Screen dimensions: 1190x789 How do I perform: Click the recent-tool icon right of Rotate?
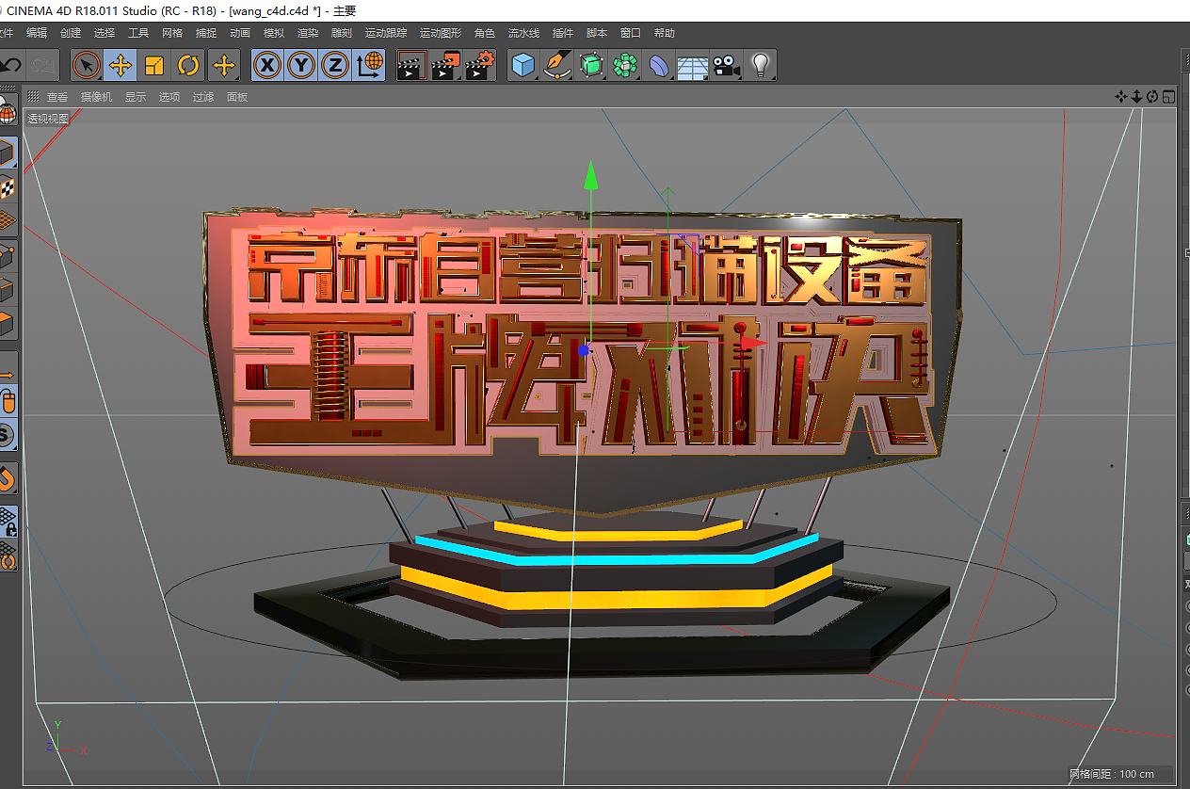tap(223, 65)
